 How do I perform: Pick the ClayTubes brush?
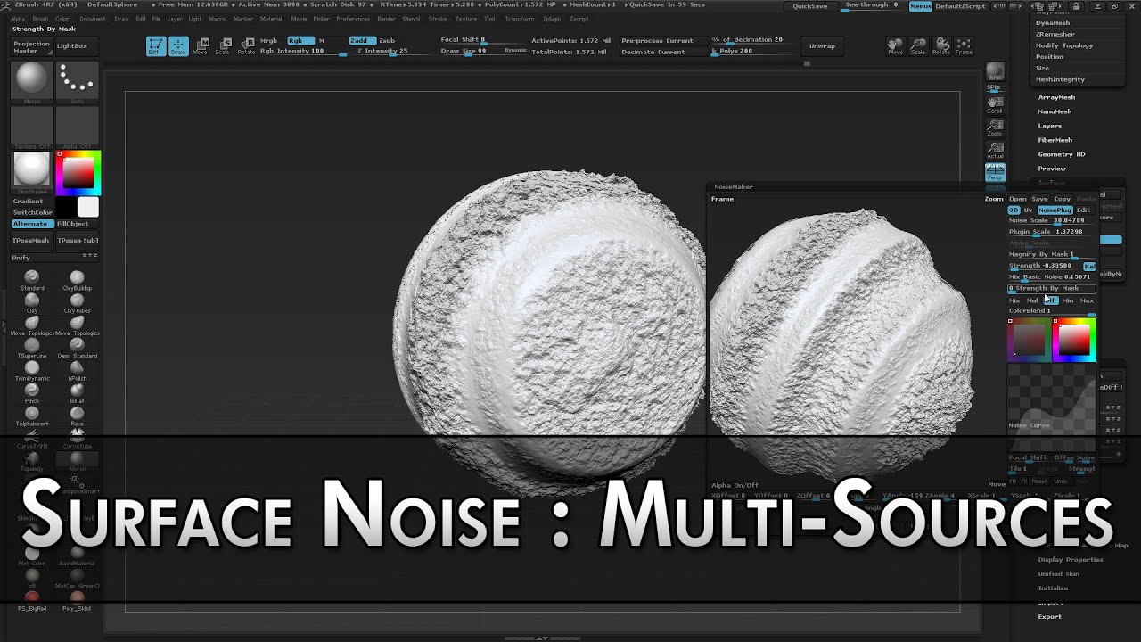click(x=77, y=302)
